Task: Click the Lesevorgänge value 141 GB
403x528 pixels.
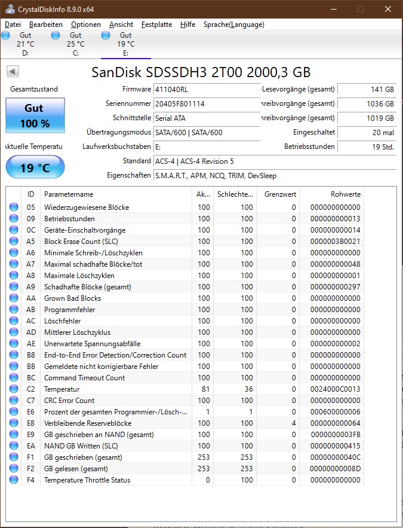Action: click(367, 90)
